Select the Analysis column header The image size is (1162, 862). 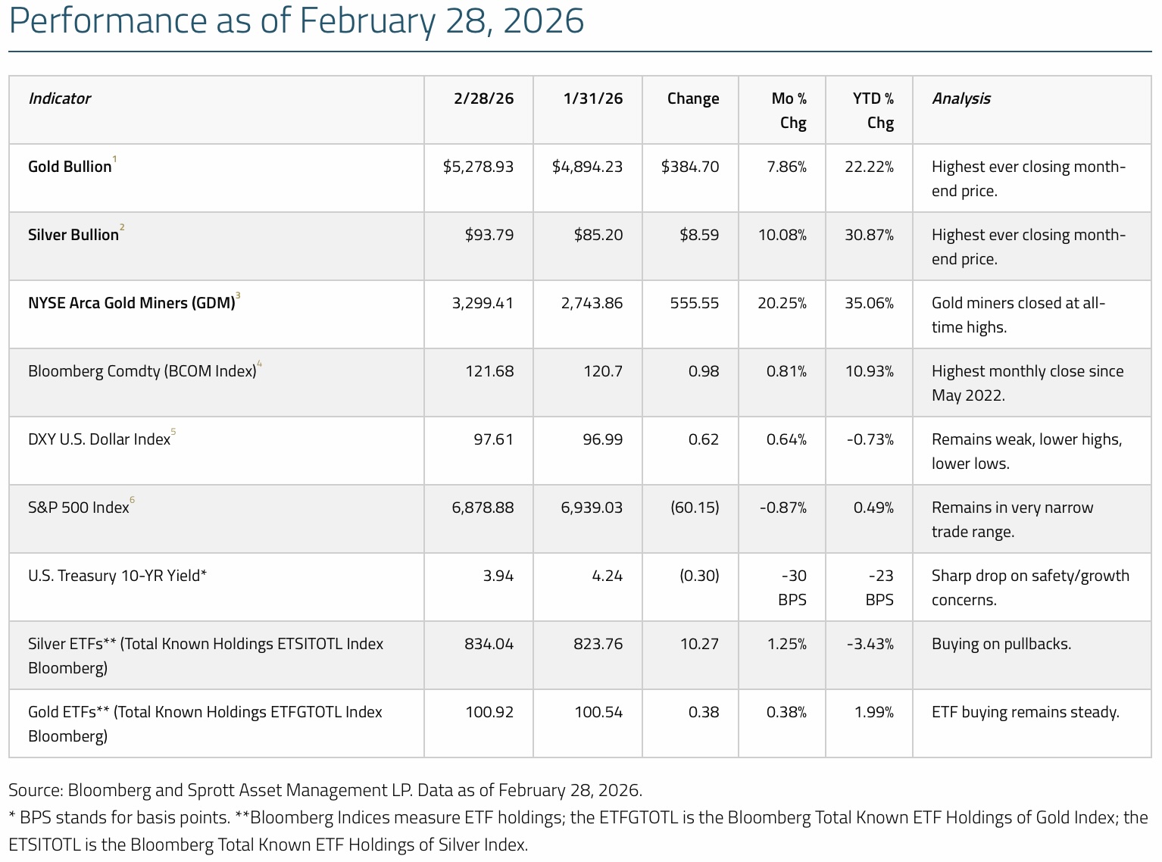coord(961,98)
